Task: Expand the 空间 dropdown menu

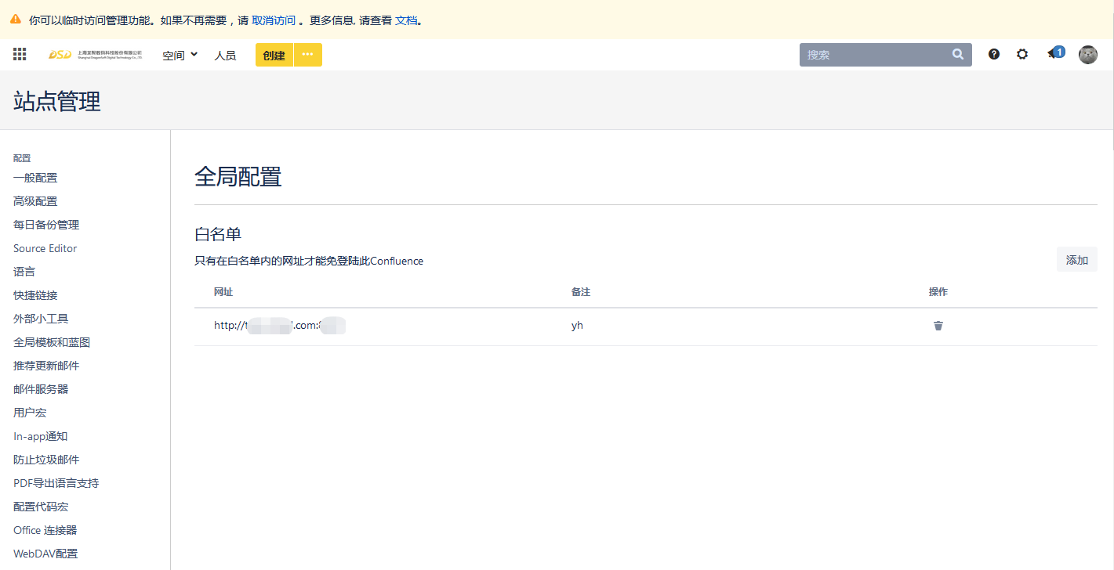Action: click(x=180, y=55)
